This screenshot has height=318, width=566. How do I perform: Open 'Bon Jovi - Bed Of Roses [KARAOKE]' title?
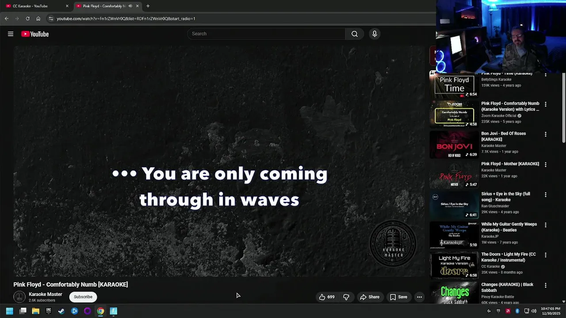point(504,136)
